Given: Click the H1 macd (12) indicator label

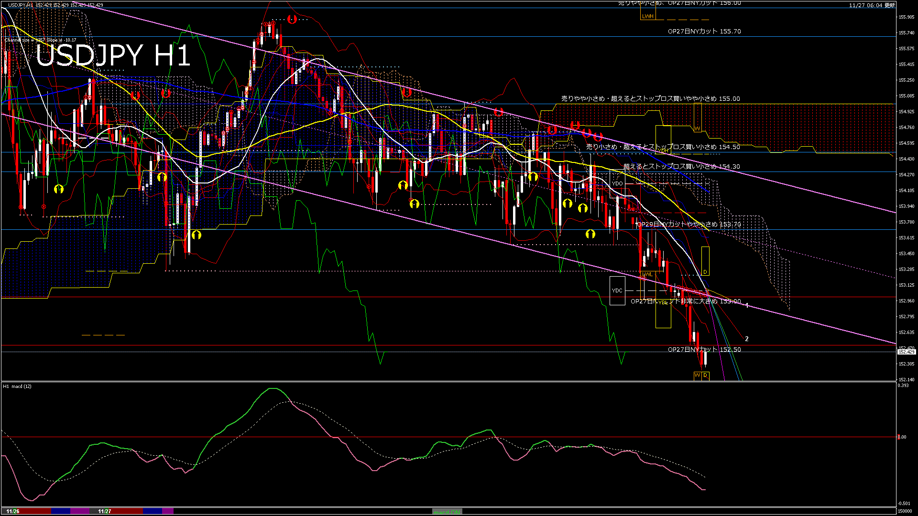Looking at the screenshot, I should point(17,386).
